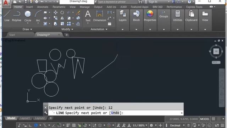Image resolution: width=227 pixels, height=128 pixels.
Task: Expand the command line history arrow
Action: click(x=182, y=113)
